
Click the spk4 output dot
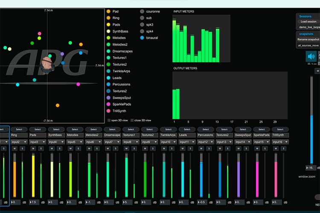(142, 32)
